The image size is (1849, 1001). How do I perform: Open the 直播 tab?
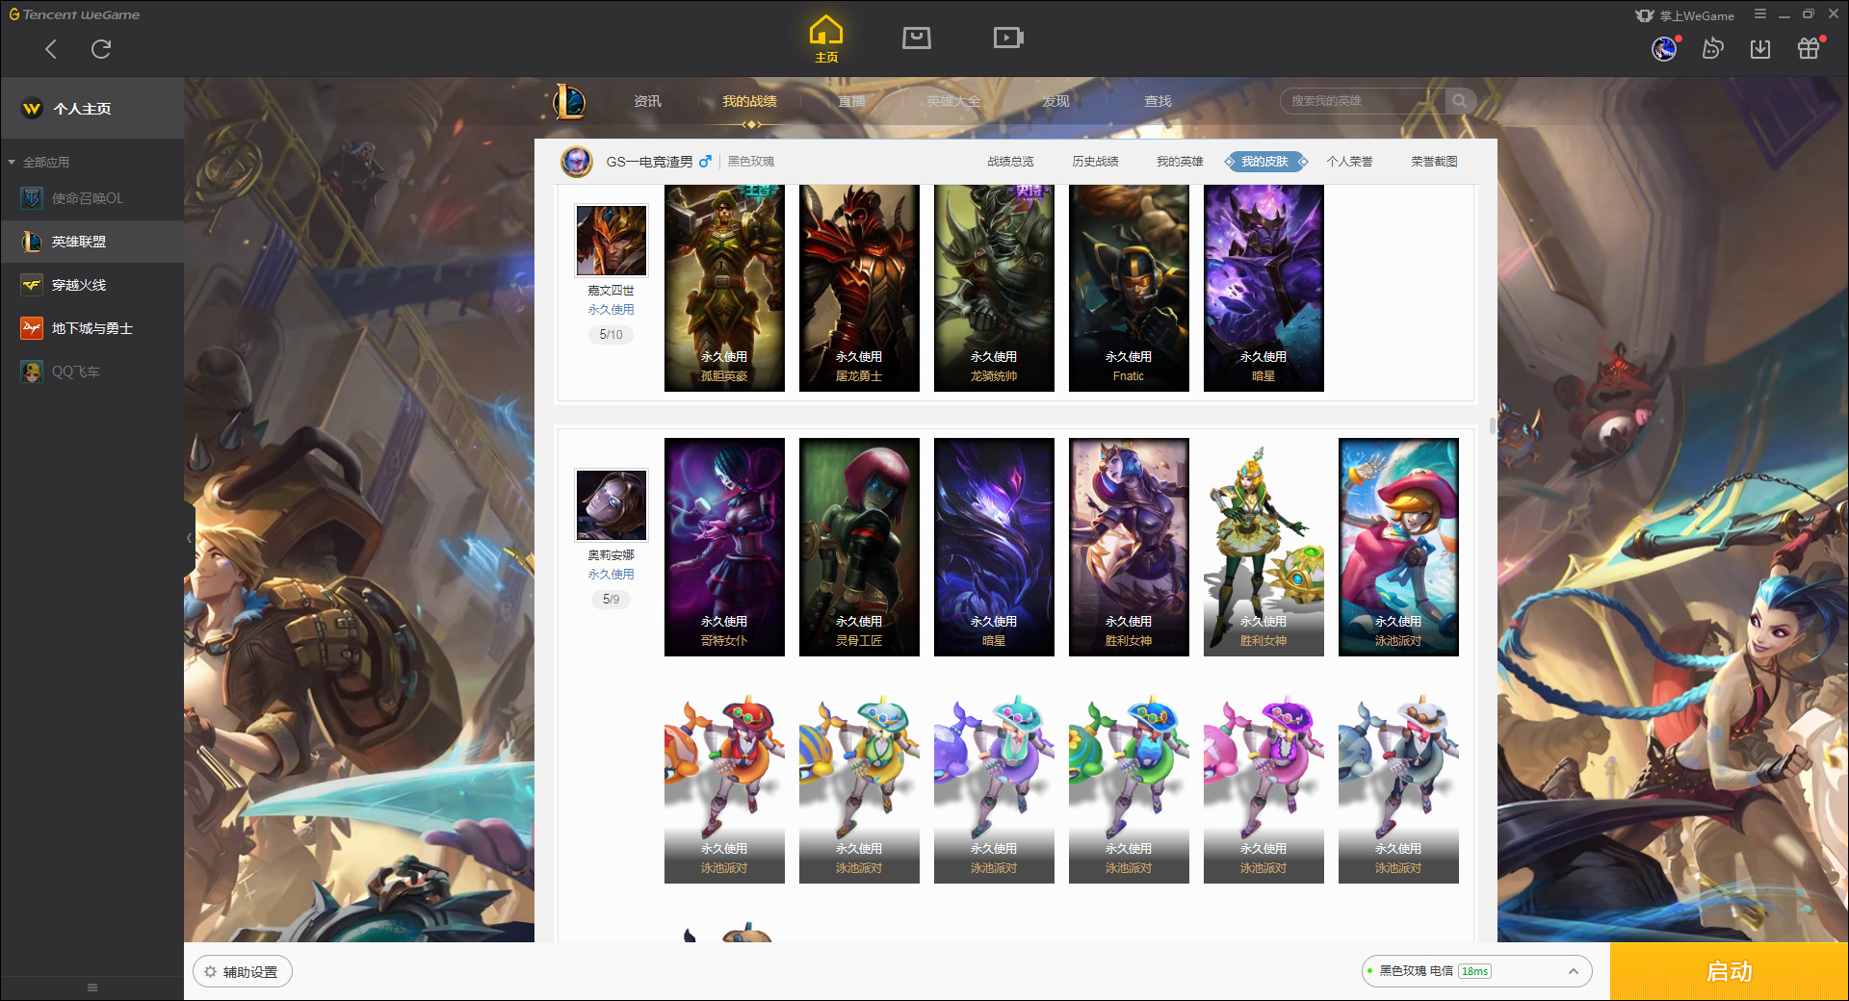(x=851, y=101)
